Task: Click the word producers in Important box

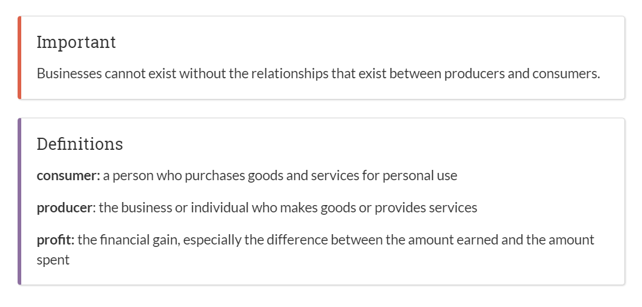Action: pyautogui.click(x=475, y=73)
